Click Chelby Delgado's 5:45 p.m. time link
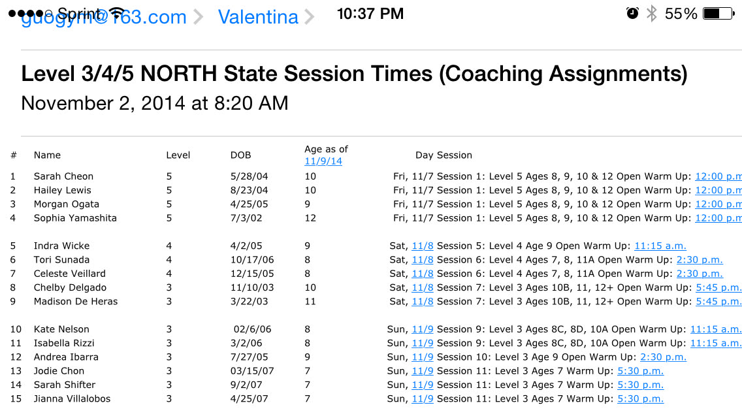742x418 pixels. click(718, 288)
